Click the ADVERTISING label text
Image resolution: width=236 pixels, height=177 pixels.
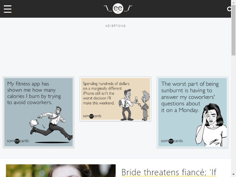[115, 26]
